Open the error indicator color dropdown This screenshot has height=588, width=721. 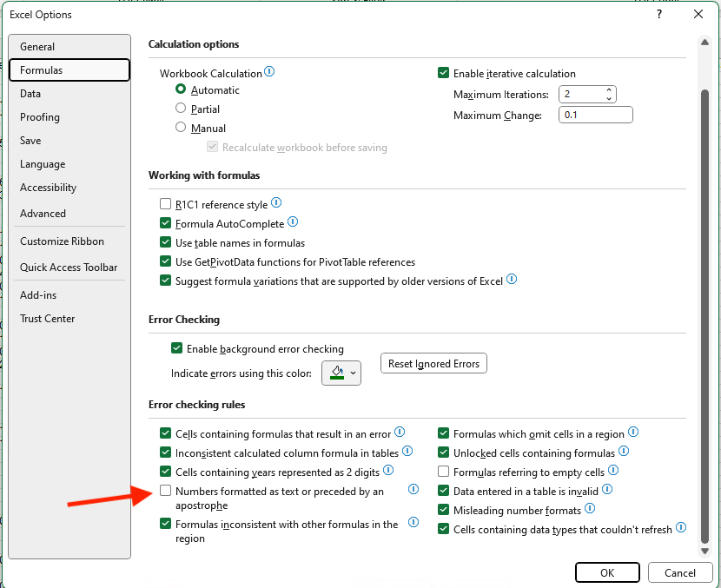point(341,373)
